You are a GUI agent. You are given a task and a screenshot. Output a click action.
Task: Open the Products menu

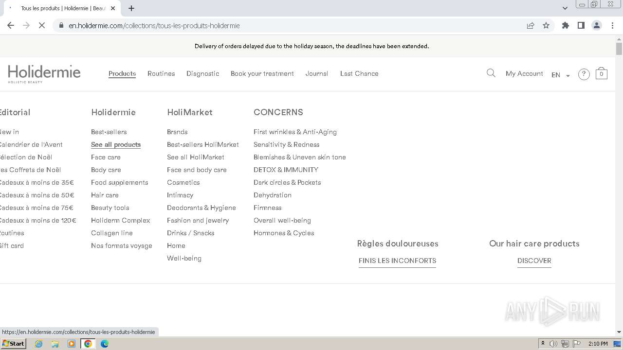coord(122,73)
